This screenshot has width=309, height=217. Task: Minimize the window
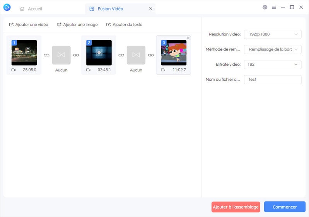click(x=283, y=7)
